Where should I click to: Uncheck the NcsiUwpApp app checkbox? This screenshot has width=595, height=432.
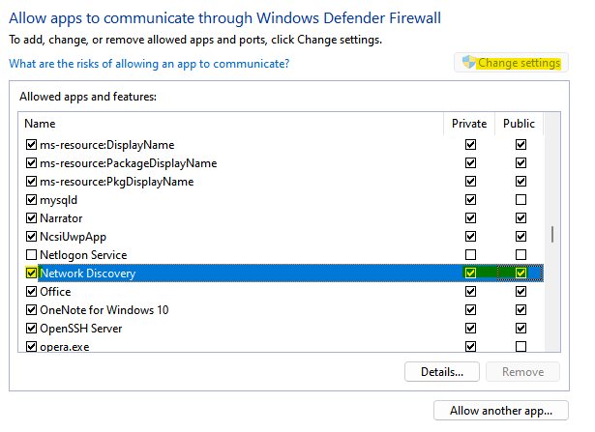click(32, 237)
